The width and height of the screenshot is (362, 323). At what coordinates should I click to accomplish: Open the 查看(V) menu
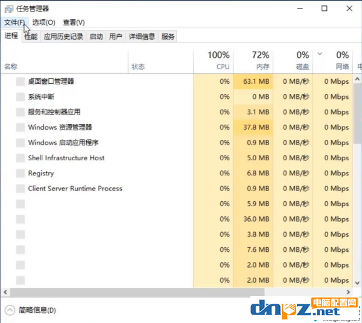74,22
